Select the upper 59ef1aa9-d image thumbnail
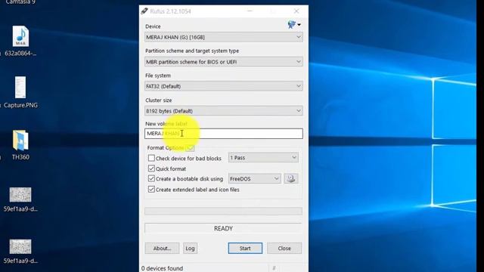This screenshot has height=272, width=484. [20, 195]
